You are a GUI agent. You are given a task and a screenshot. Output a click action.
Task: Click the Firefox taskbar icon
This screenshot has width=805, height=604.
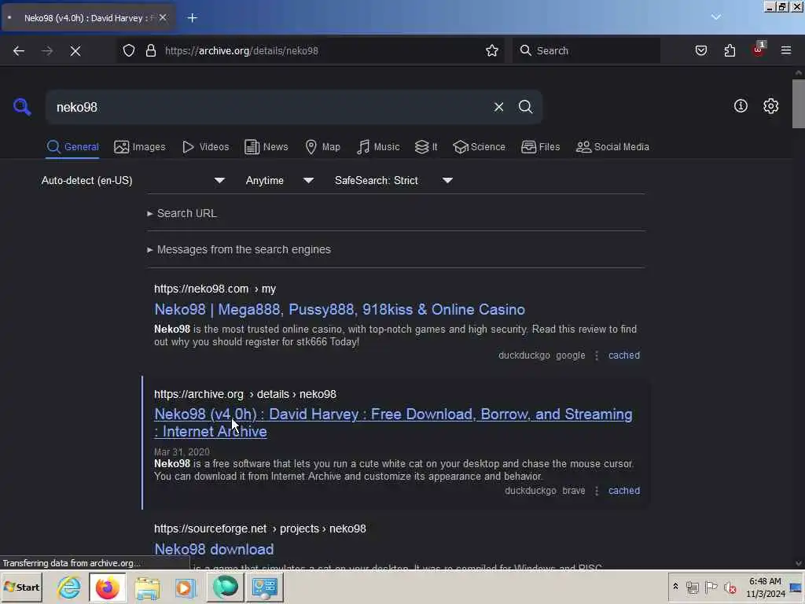(107, 587)
